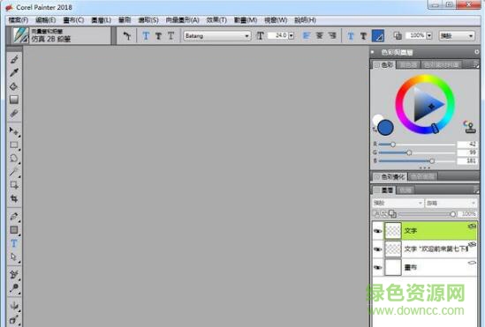This screenshot has width=485, height=327.
Task: Click the R color slider
Action: 417,144
